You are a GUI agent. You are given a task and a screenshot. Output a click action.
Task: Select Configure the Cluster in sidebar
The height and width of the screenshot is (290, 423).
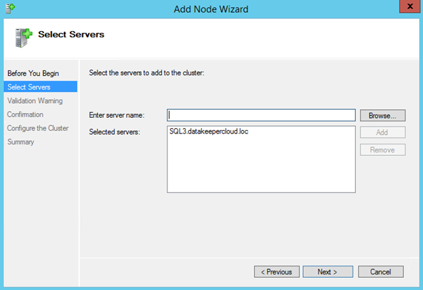pos(37,128)
